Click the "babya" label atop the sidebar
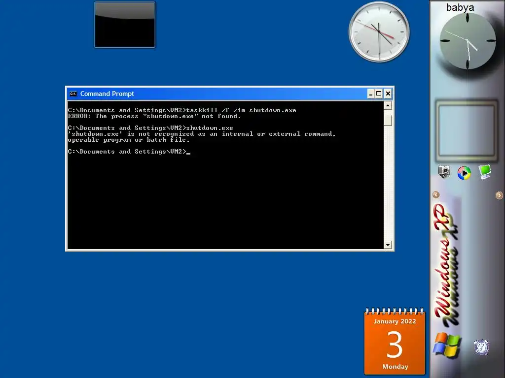 click(460, 7)
